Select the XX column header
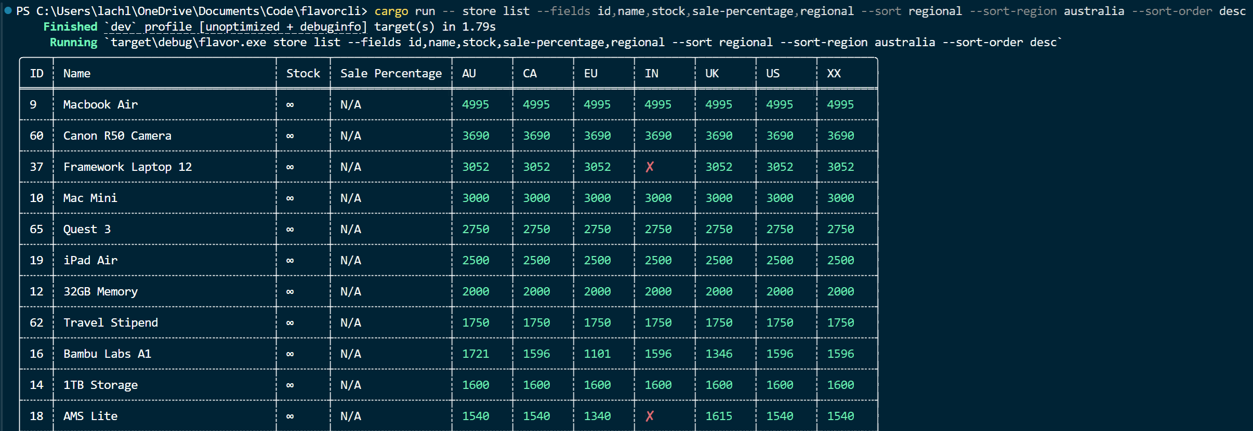1253x431 pixels. pos(834,74)
